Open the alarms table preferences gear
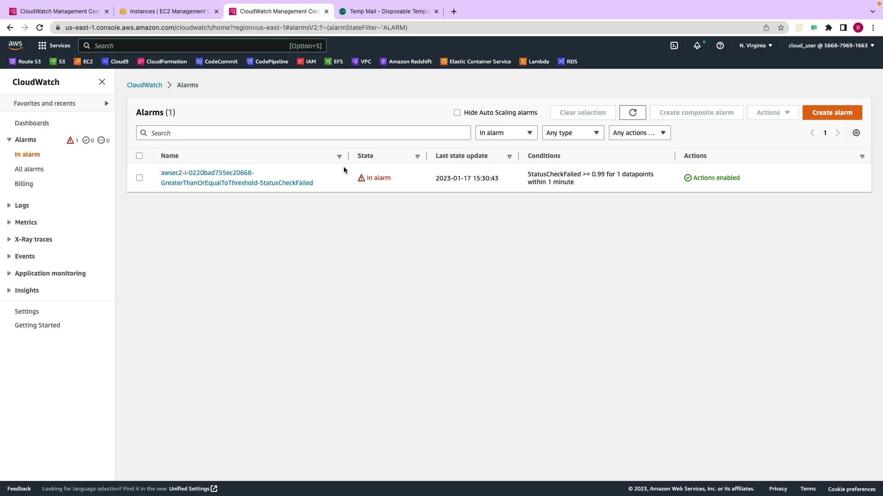The image size is (883, 496). (x=856, y=133)
